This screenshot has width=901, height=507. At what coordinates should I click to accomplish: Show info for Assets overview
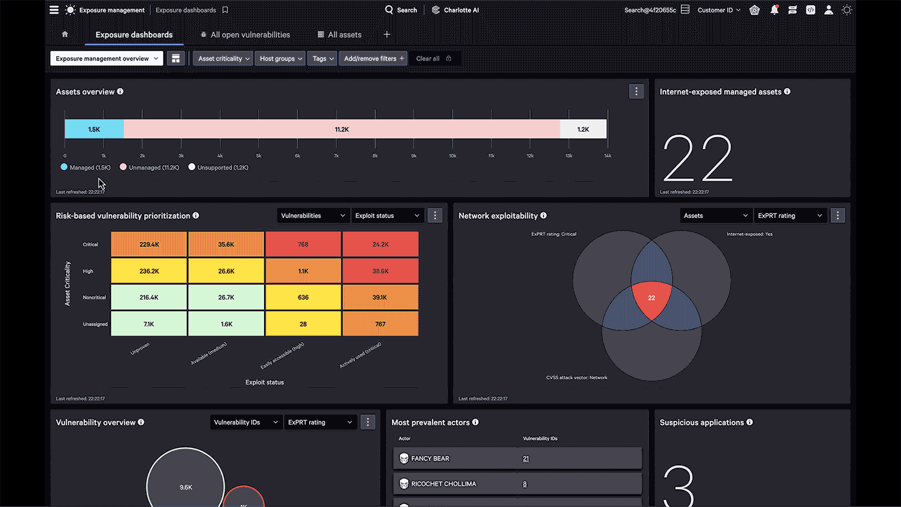[x=120, y=91]
